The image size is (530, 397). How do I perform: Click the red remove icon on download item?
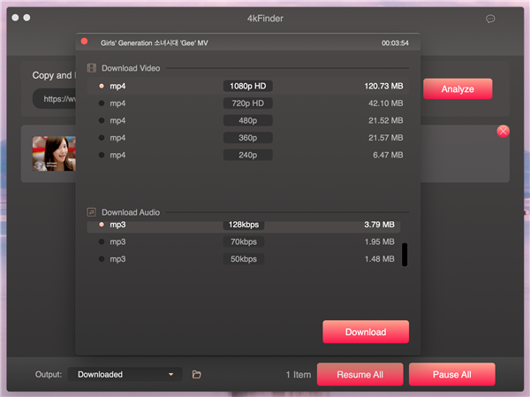tap(503, 131)
